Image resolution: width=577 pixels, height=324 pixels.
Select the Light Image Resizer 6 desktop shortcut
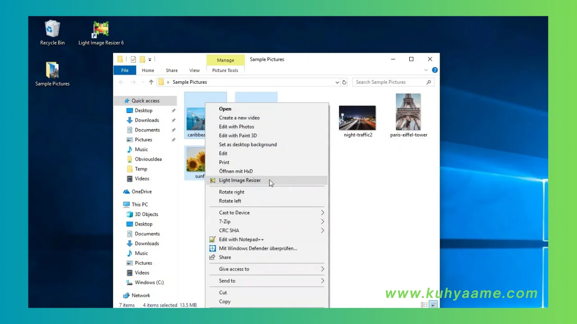[x=101, y=33]
